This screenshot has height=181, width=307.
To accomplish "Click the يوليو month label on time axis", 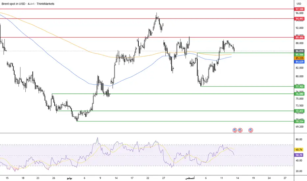I will (x=70, y=178).
